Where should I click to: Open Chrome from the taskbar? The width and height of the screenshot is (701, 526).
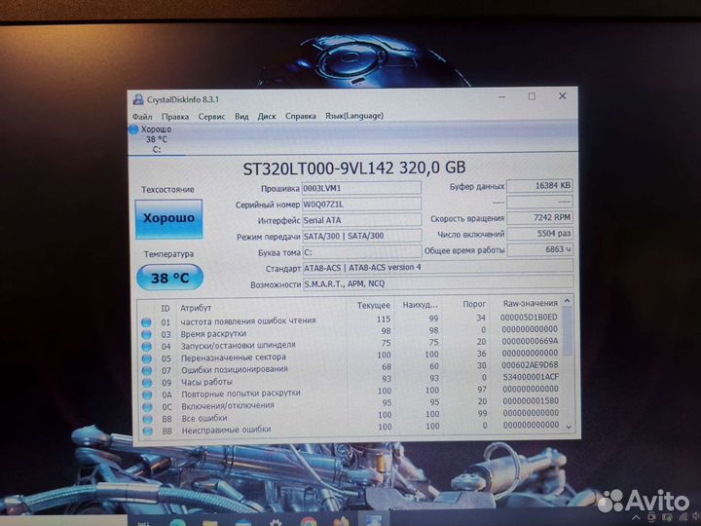(x=309, y=521)
